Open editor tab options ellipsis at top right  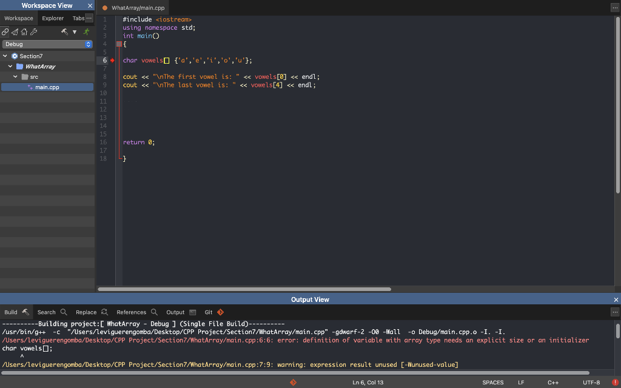coord(615,7)
